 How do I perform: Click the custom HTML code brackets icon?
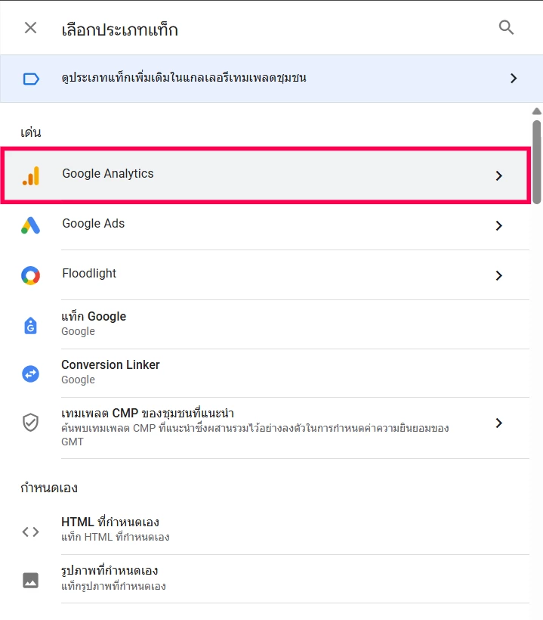(30, 531)
